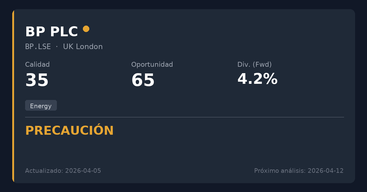Select the Calidad score of 35
This screenshot has height=192, width=367.
[x=37, y=80]
